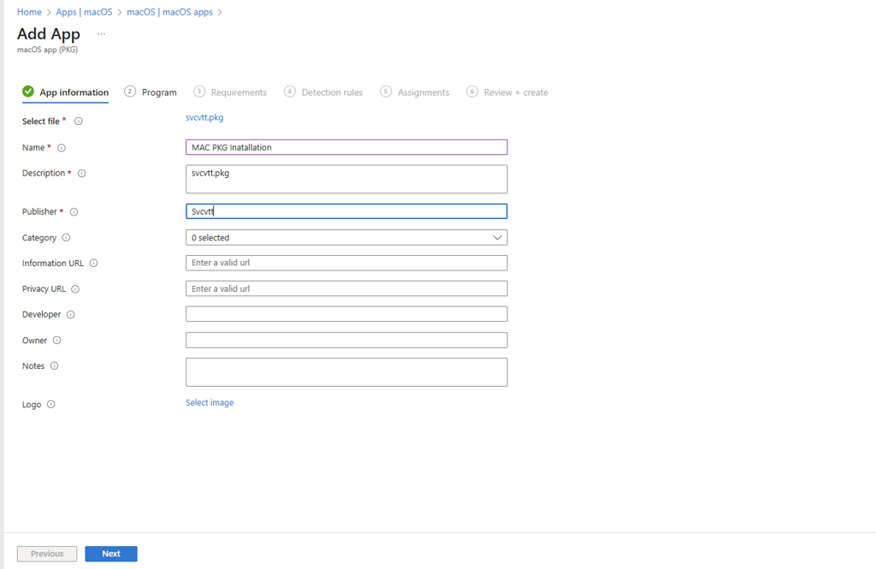Click info icon beside Publisher label

[x=74, y=212]
